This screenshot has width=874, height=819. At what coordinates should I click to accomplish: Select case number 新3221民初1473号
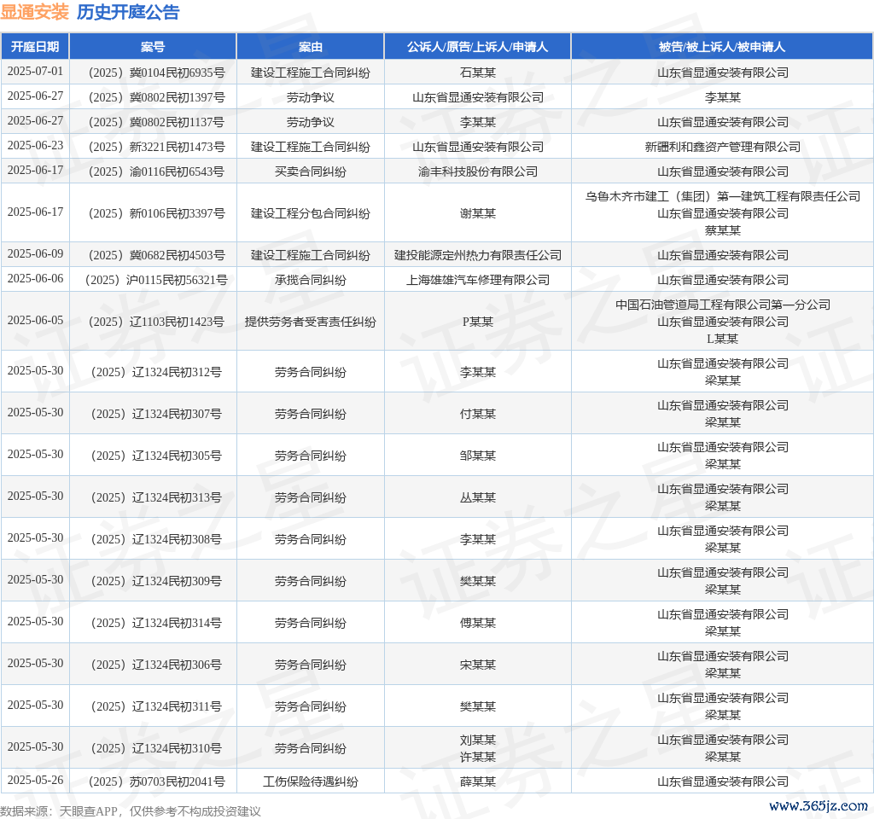click(157, 147)
